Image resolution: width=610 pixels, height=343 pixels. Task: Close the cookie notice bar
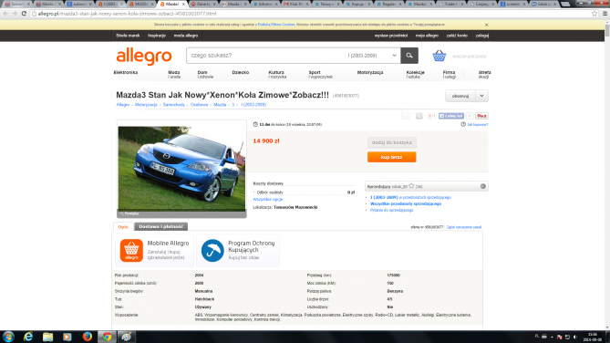(486, 25)
